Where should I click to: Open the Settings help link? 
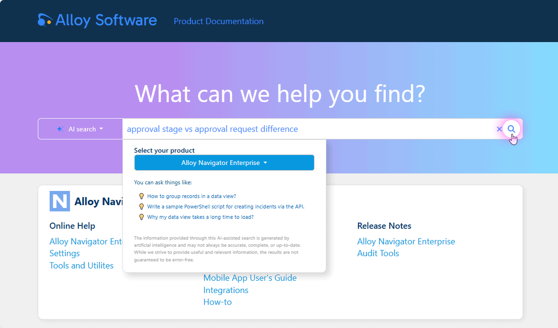tap(64, 253)
